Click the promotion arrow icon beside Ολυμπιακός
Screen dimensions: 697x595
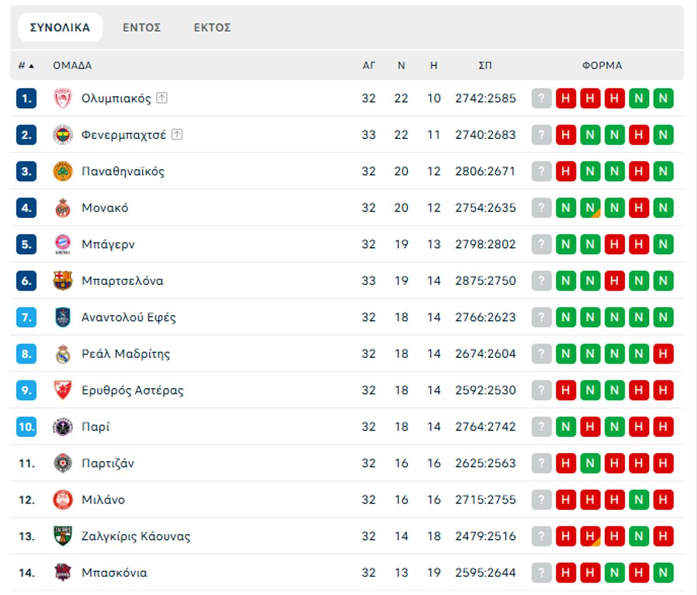(162, 98)
